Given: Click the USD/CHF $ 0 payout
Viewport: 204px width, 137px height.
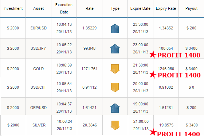Looking at the screenshot, I should pos(191,87).
